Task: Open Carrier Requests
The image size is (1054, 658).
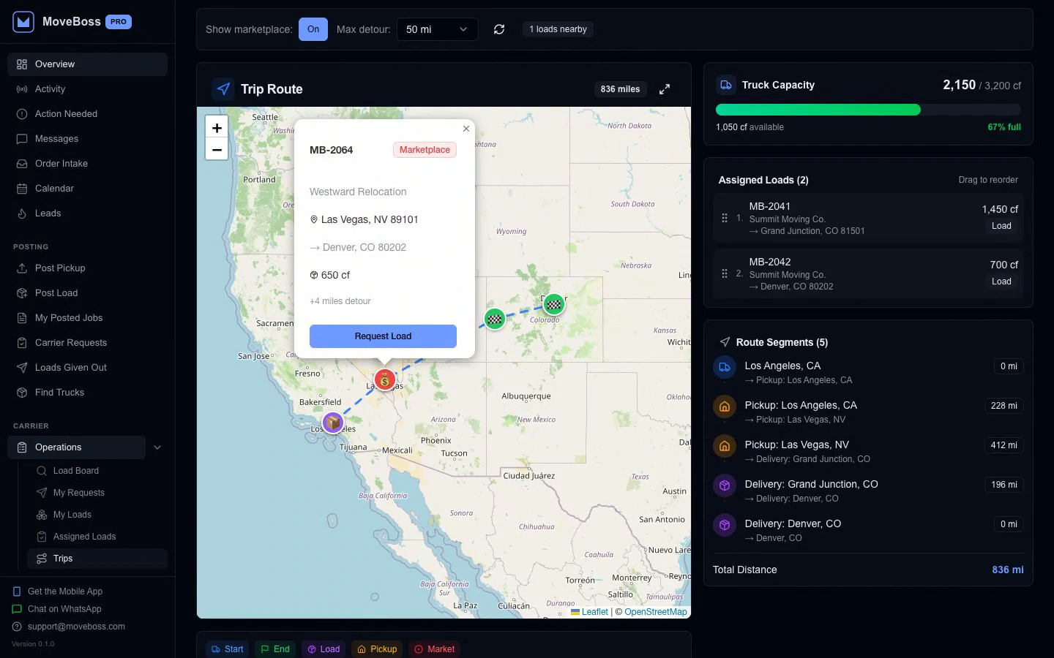Action: coord(87,343)
